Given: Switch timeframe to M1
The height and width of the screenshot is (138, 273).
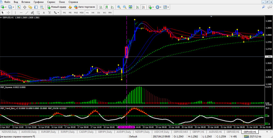Looking at the screenshot, I should coord(65,13).
